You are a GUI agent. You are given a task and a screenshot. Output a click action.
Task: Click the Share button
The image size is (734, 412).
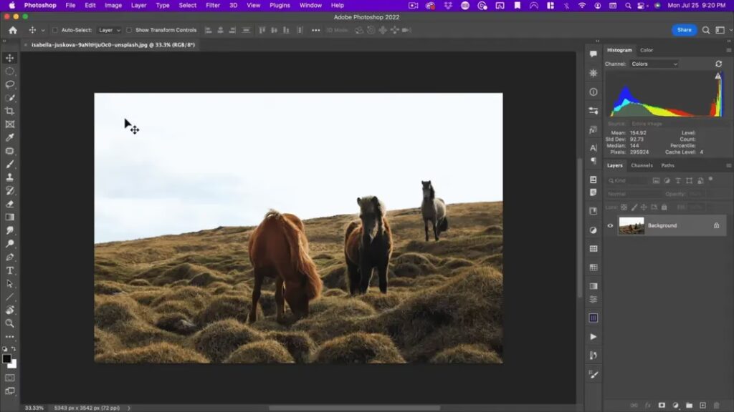coord(684,30)
